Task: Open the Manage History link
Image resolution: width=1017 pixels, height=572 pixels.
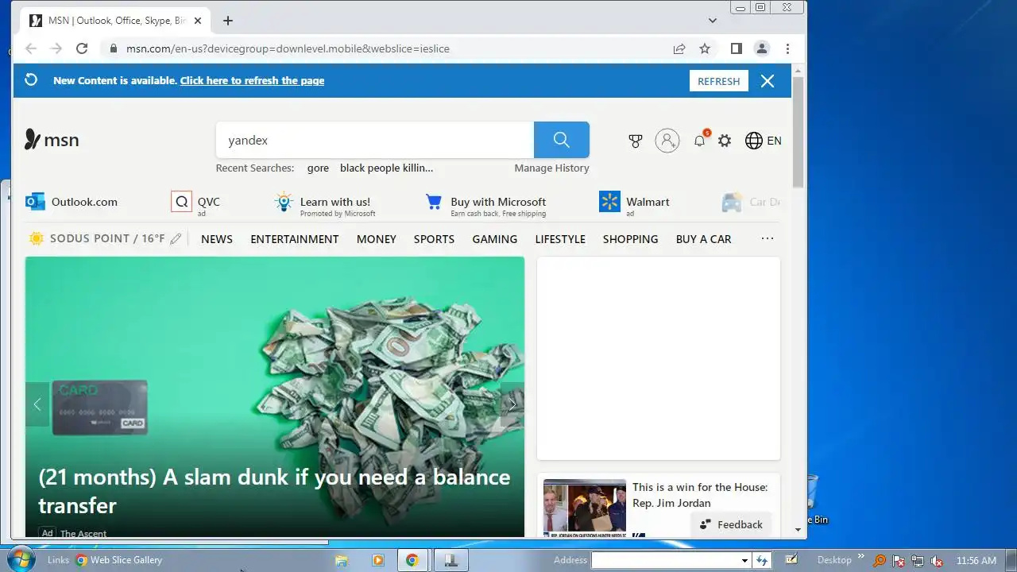Action: [x=551, y=168]
